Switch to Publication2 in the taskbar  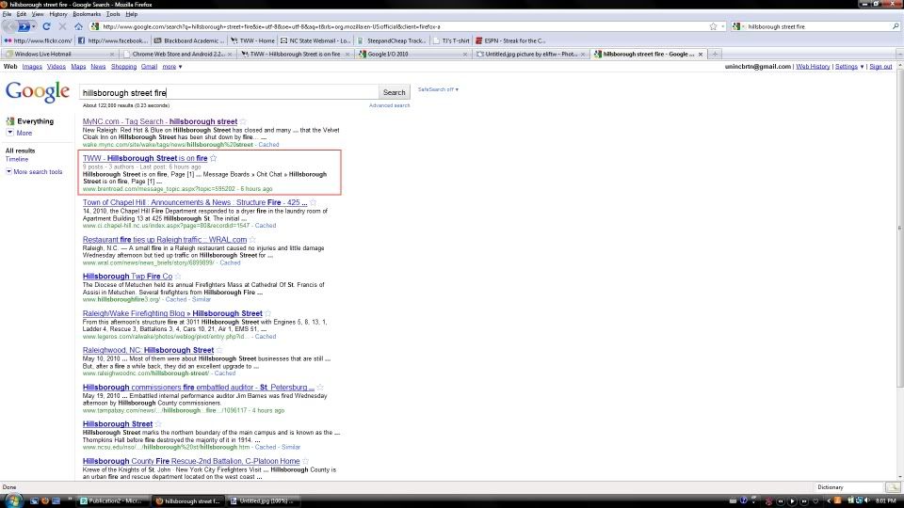point(111,501)
